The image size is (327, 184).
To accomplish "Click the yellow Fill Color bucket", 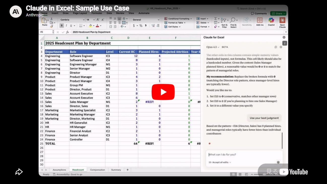I will pyautogui.click(x=90, y=26).
